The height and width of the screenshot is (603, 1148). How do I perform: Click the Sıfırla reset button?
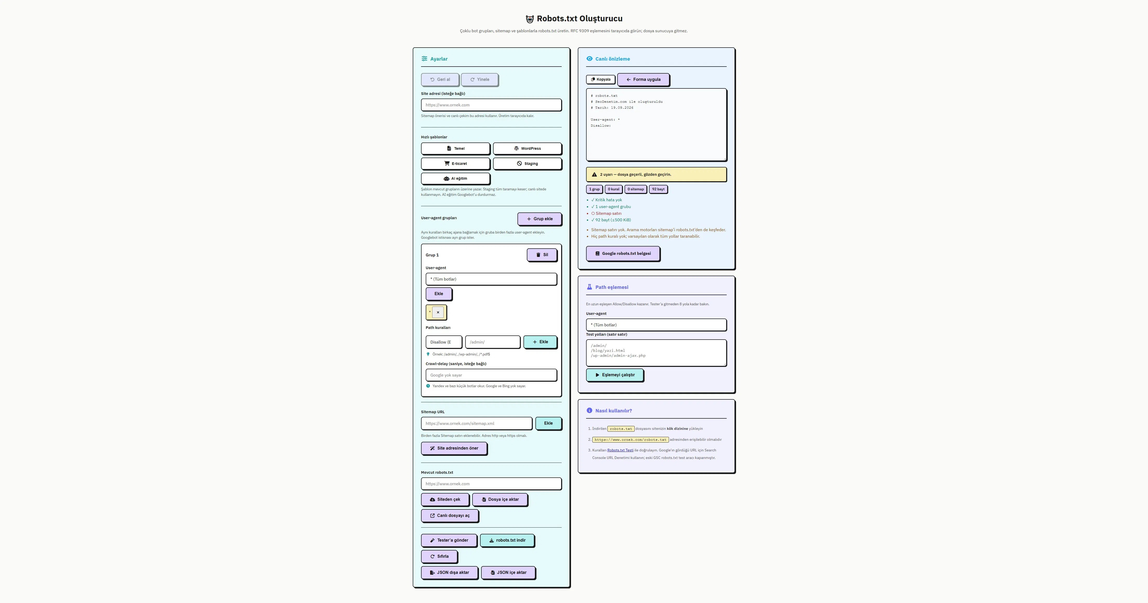coord(439,556)
